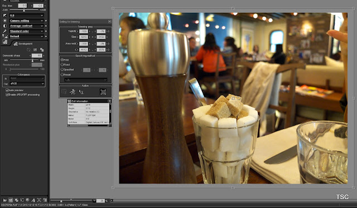This screenshot has height=208, width=357.
Task: Toggle Enable JPEG/TIFF processing checkbox
Action: coord(7,95)
